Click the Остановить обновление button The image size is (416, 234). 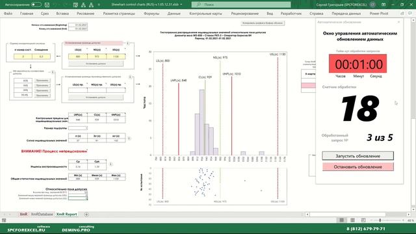(x=357, y=166)
